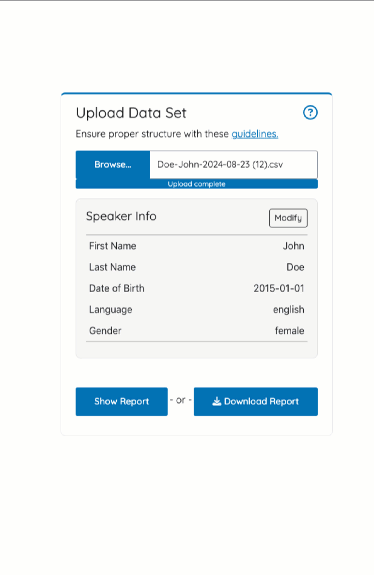
Task: Click the First Name label
Action: click(x=112, y=246)
